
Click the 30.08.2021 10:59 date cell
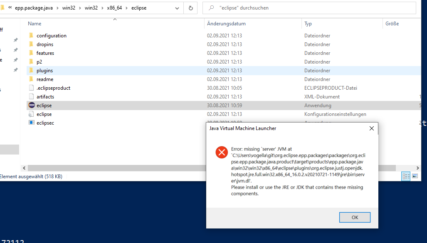[225, 106]
